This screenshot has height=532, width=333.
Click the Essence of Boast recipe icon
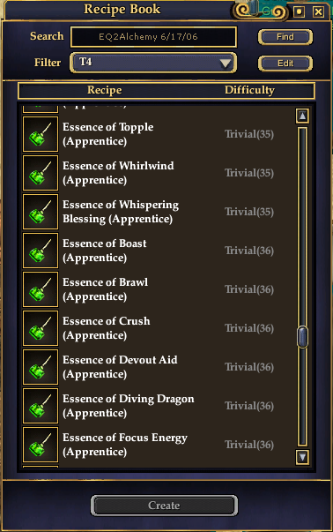tap(41, 251)
